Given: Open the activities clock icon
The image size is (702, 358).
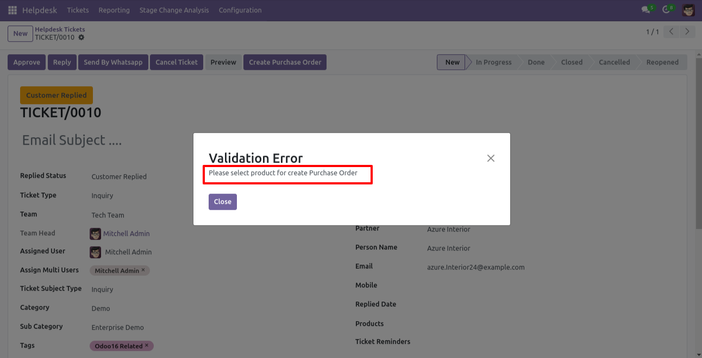Looking at the screenshot, I should (667, 10).
